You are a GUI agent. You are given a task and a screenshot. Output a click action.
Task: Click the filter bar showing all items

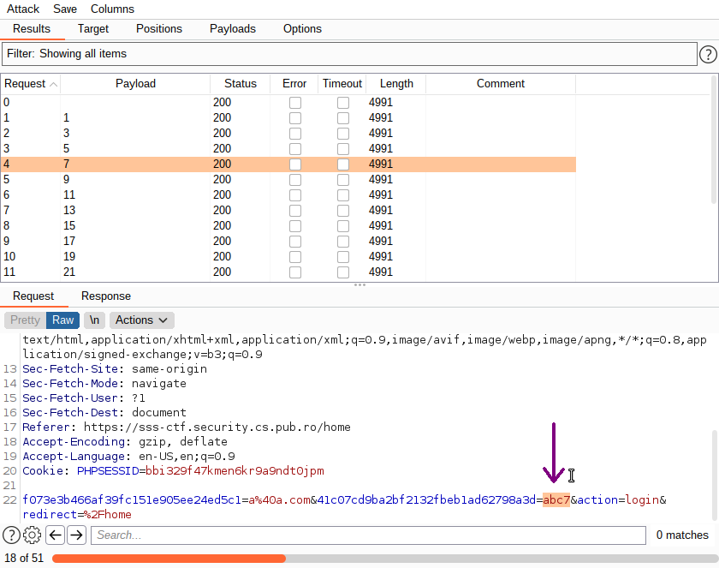point(349,54)
